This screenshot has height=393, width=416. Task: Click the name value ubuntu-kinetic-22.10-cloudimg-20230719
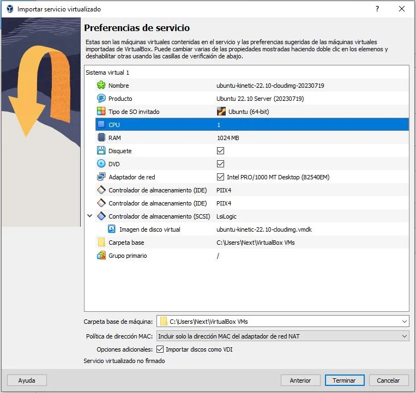pos(270,86)
